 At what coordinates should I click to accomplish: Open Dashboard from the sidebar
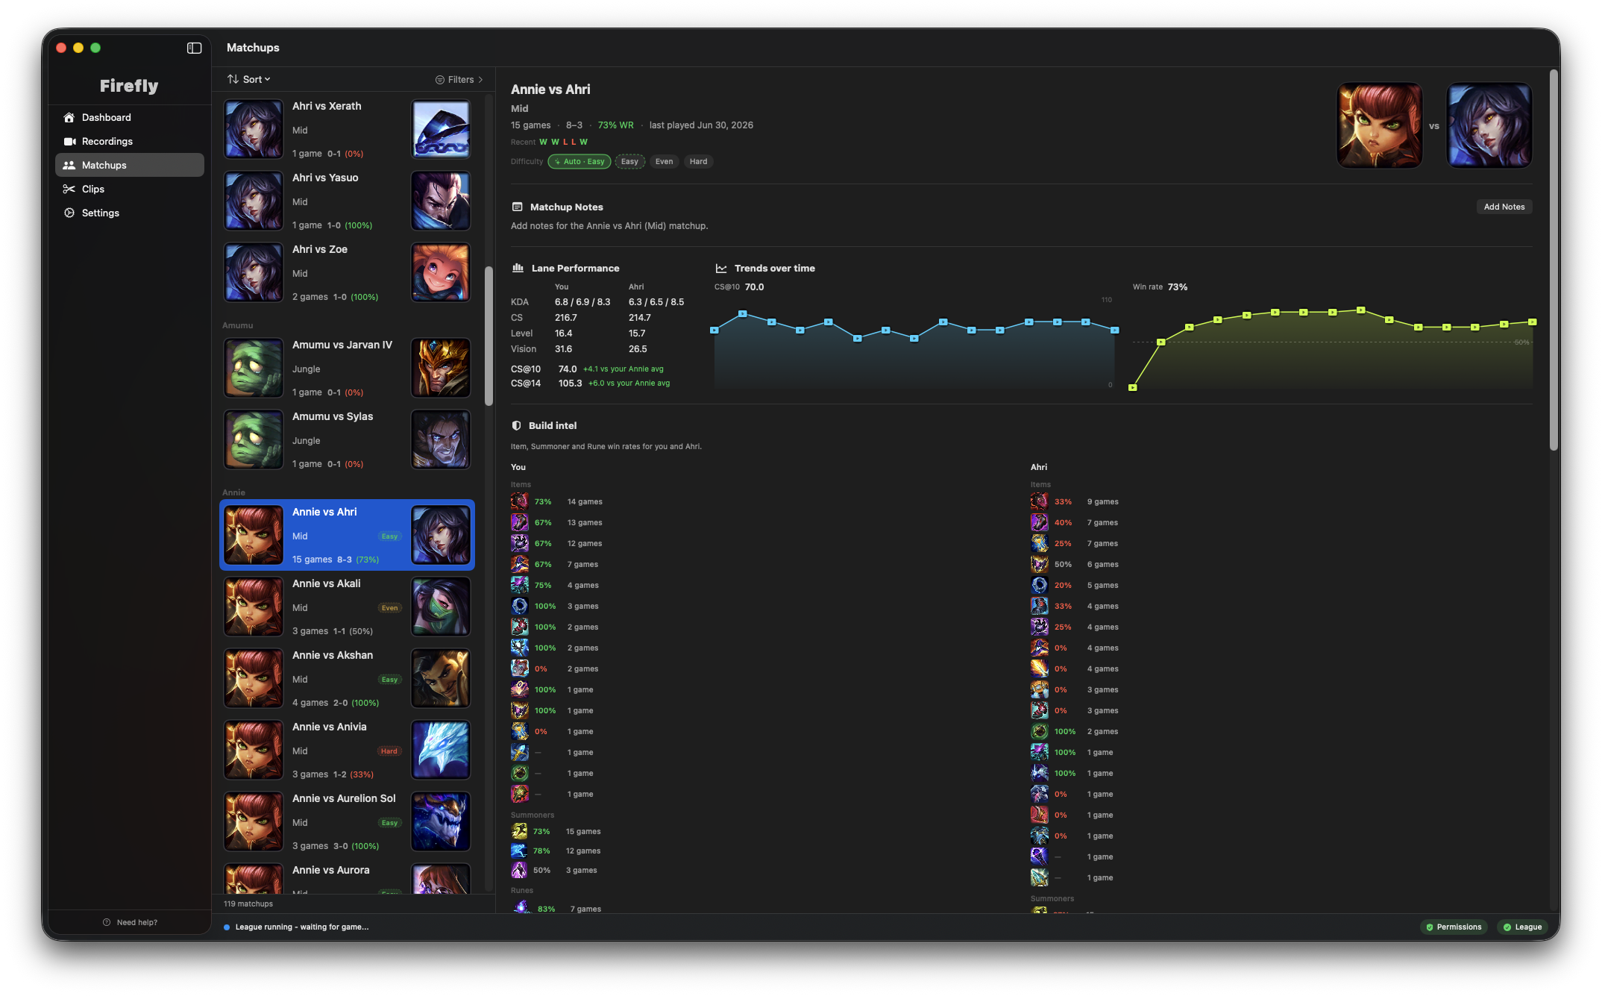[x=129, y=117]
